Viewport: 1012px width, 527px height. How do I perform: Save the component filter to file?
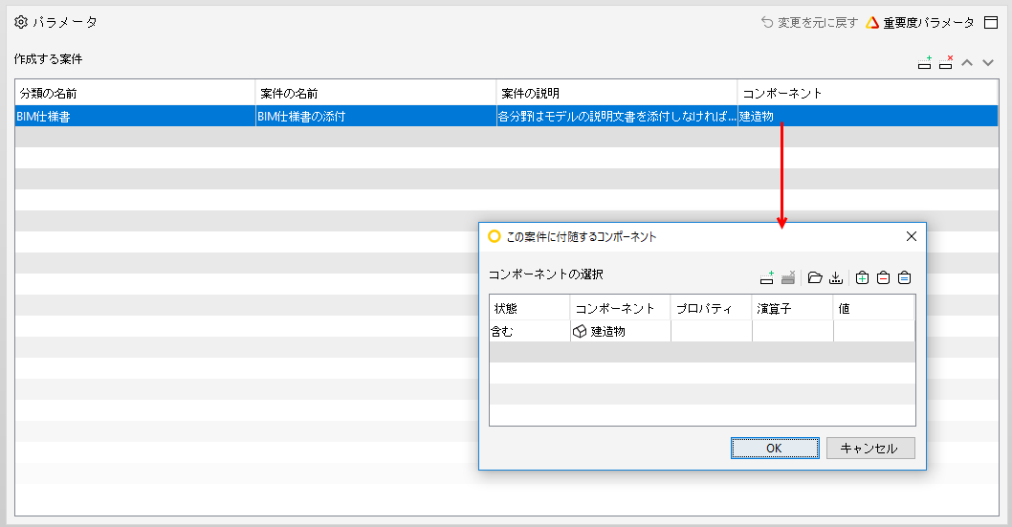pos(836,278)
